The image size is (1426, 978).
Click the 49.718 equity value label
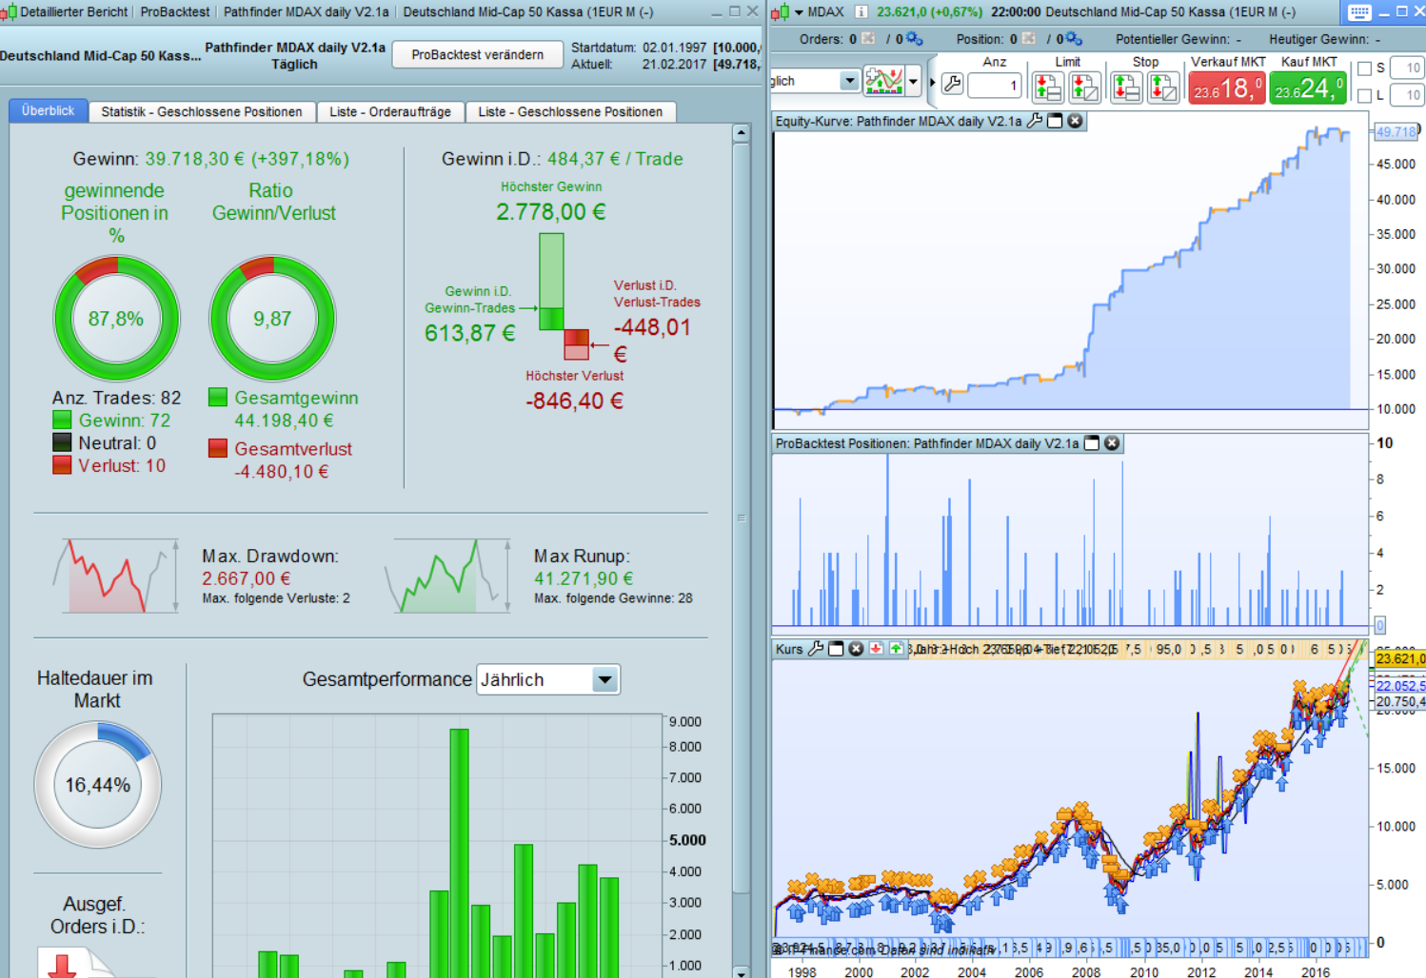click(1396, 132)
